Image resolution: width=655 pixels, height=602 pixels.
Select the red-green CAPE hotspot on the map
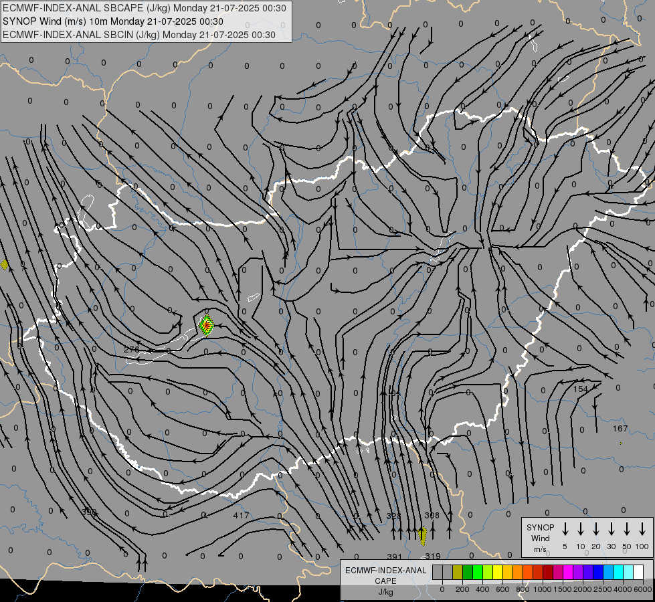tap(206, 326)
